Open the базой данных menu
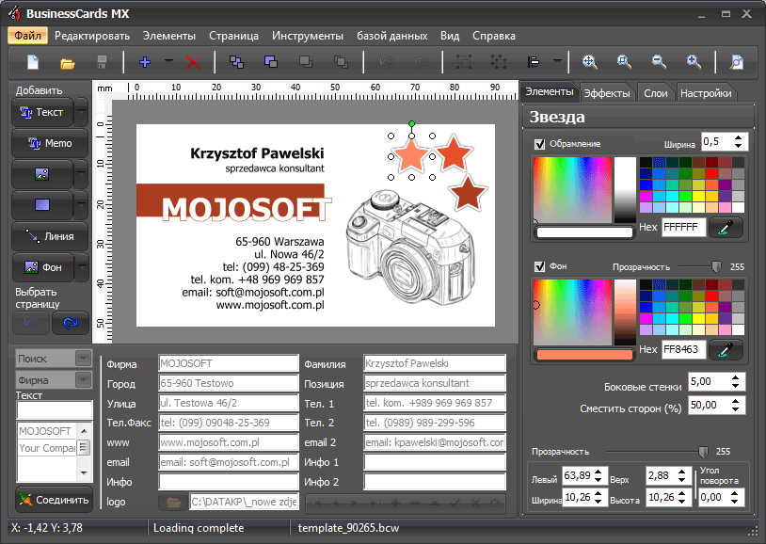 [391, 36]
